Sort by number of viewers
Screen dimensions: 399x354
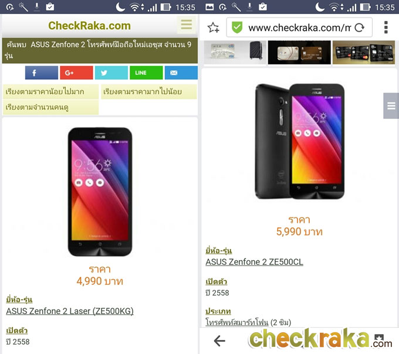50,107
